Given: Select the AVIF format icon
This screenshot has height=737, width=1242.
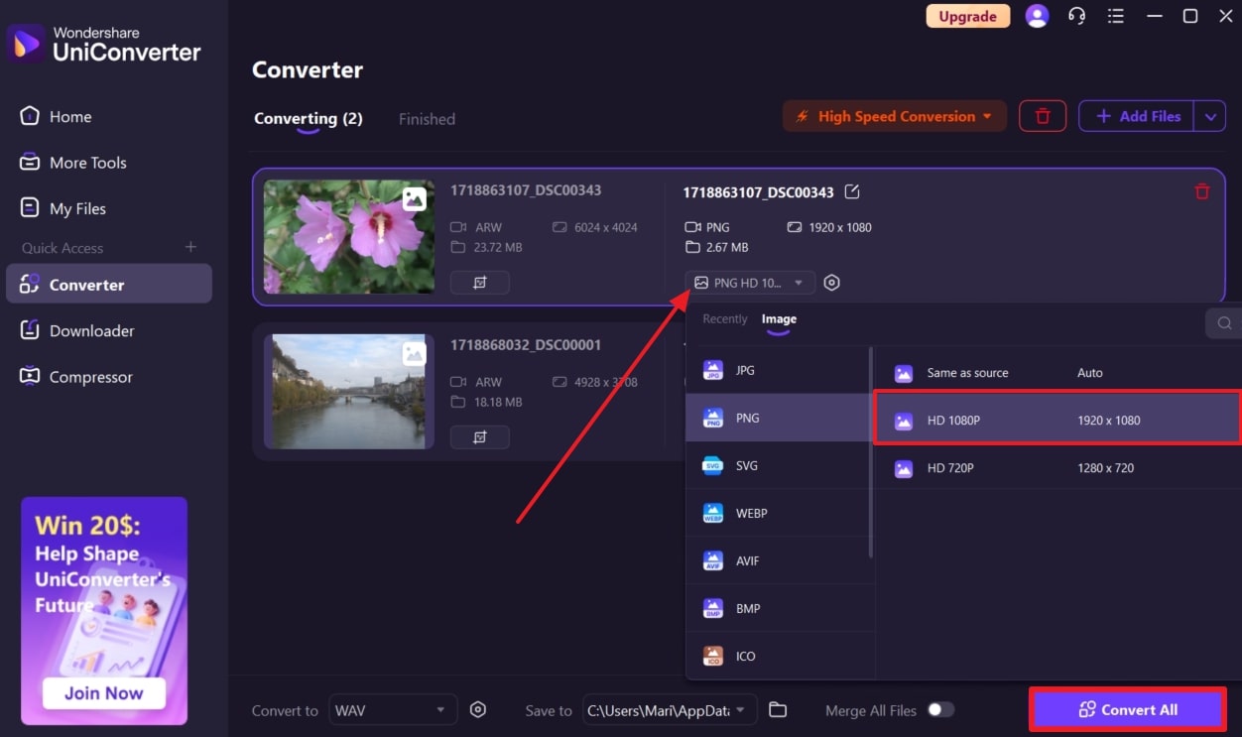Looking at the screenshot, I should tap(713, 560).
